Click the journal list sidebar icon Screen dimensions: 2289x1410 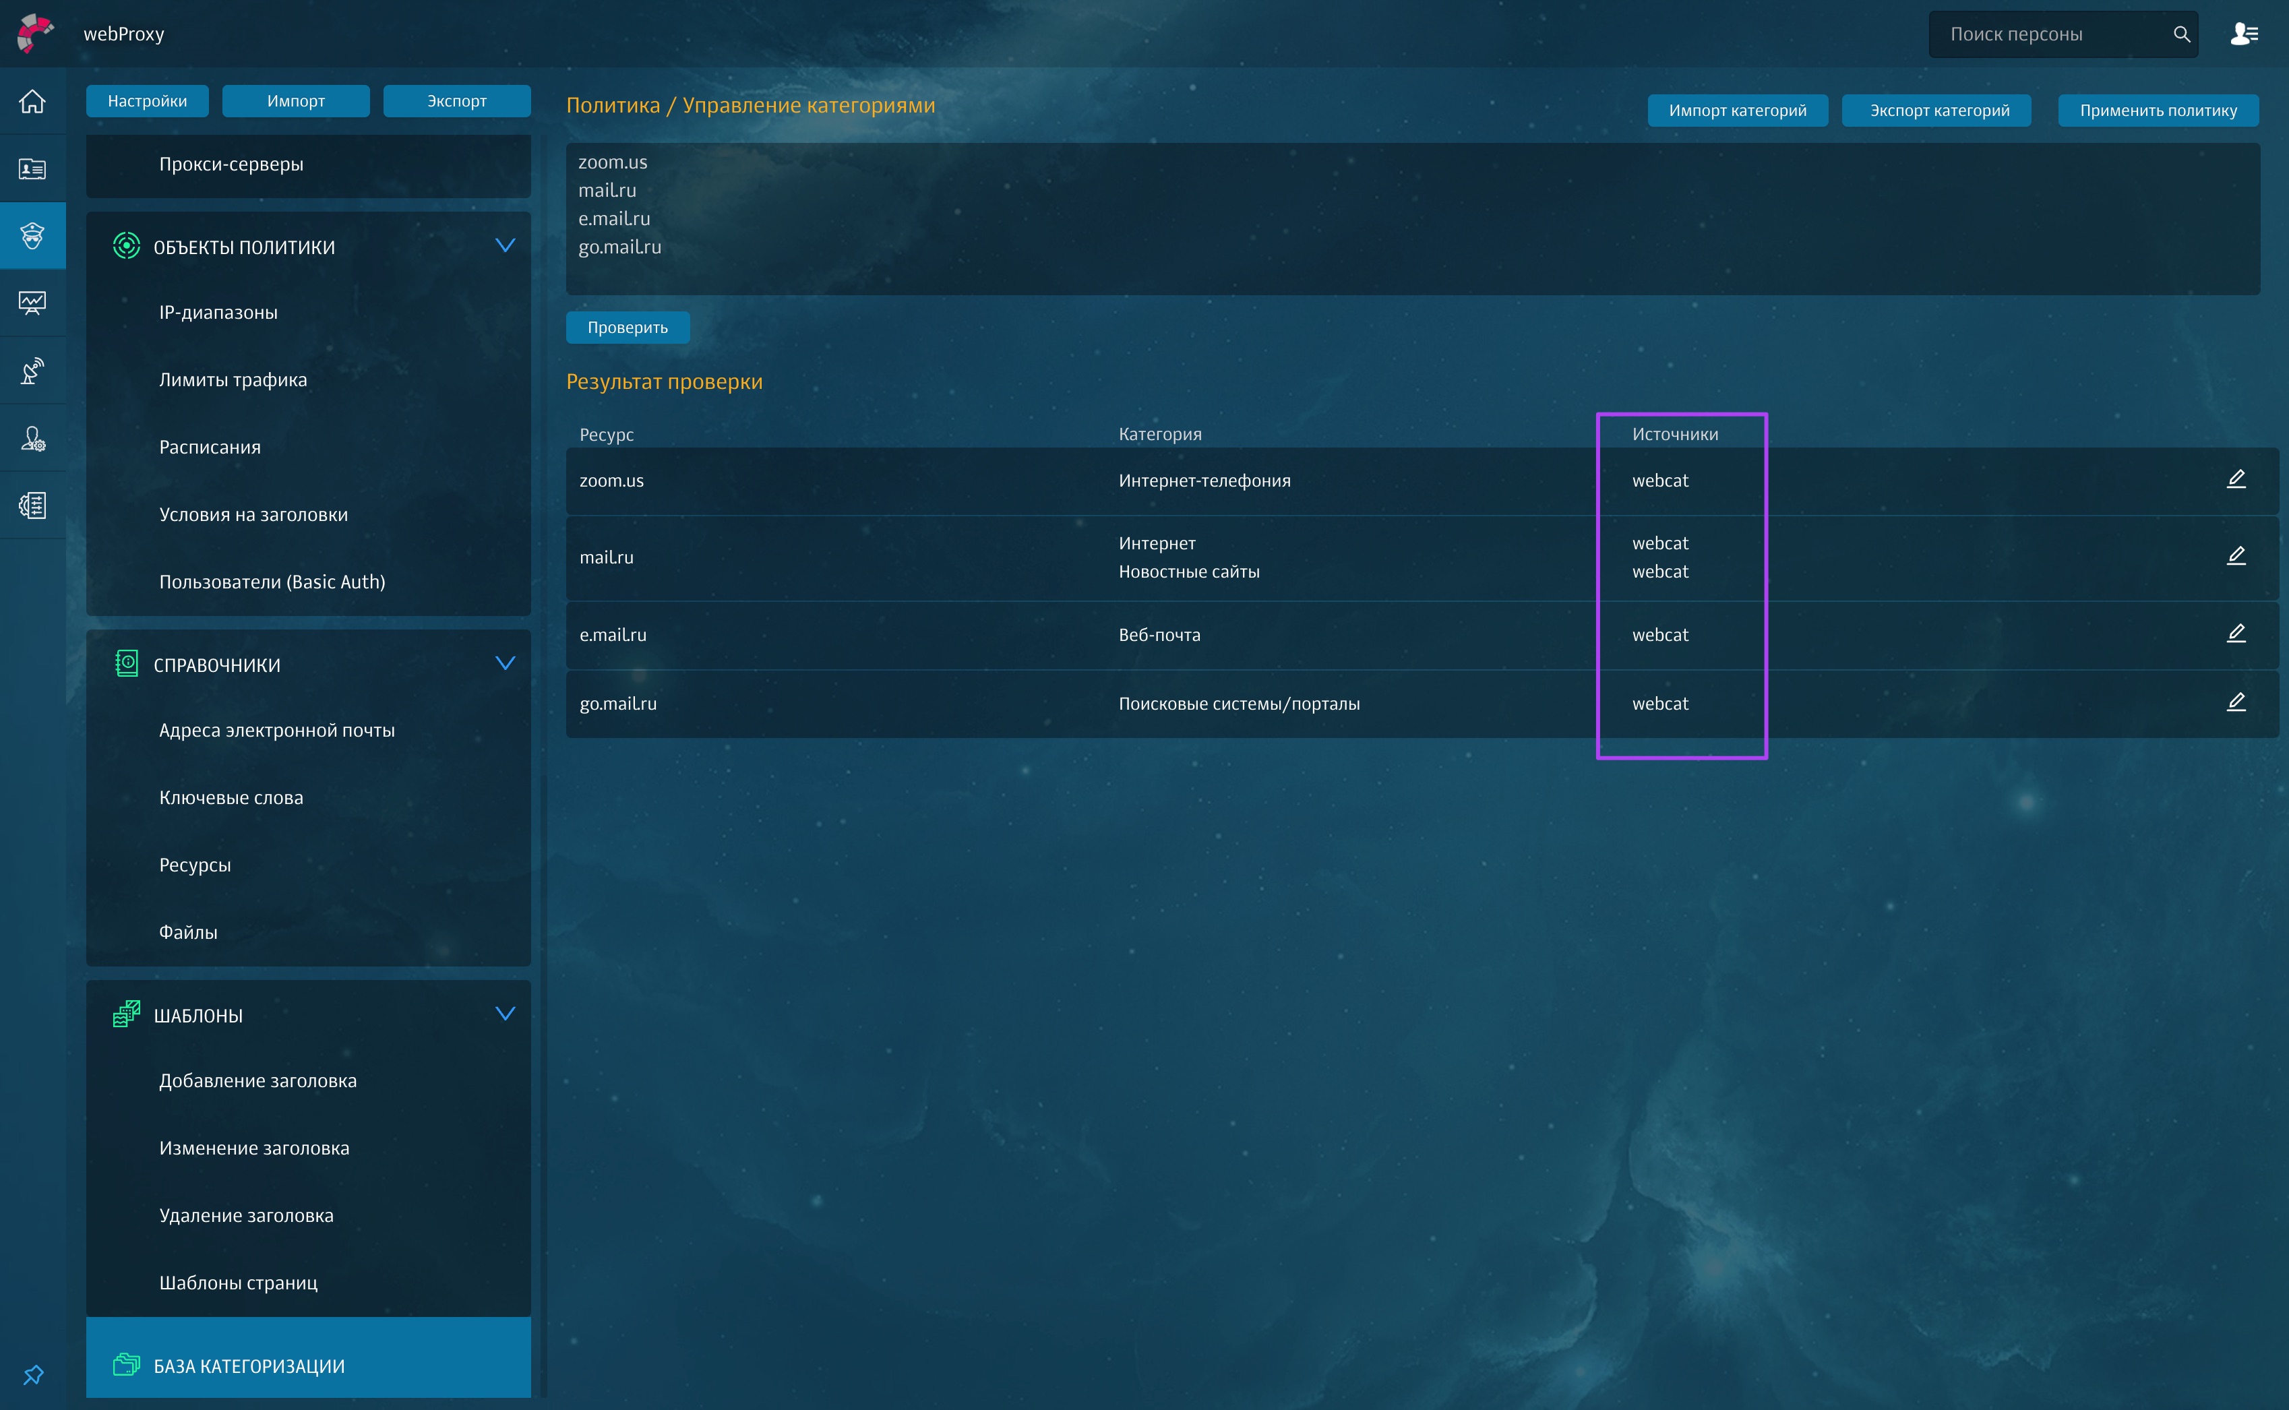(x=32, y=505)
